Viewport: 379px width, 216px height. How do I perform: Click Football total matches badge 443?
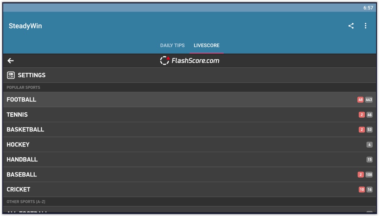coord(369,100)
